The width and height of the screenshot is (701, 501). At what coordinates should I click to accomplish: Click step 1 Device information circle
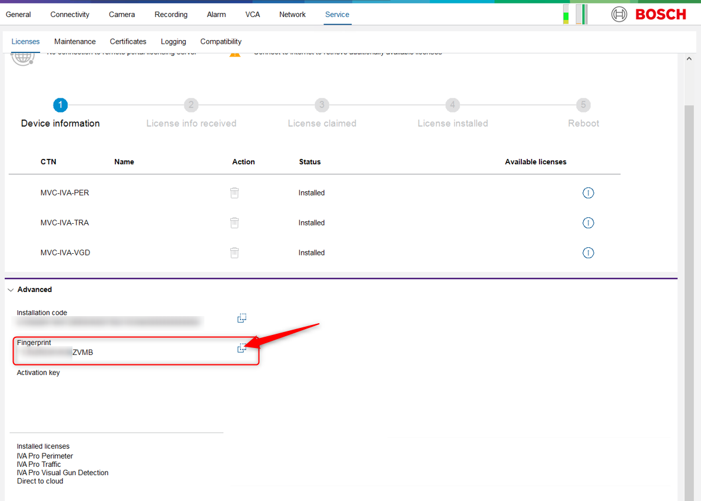point(60,105)
